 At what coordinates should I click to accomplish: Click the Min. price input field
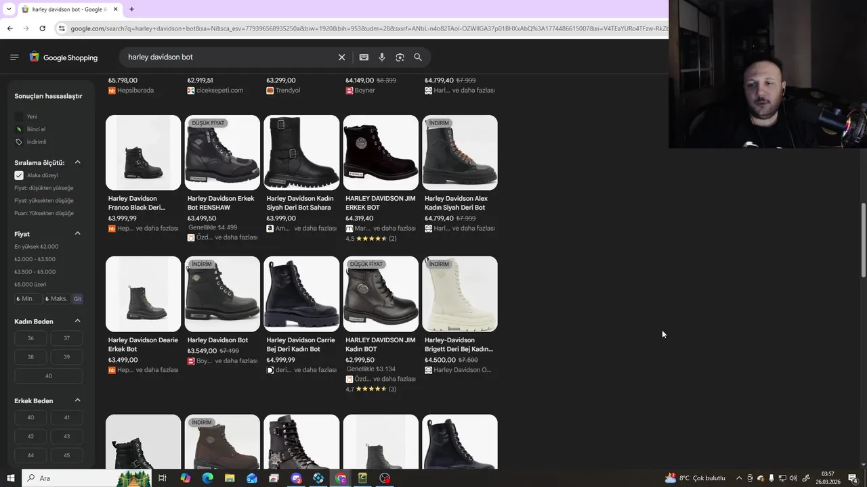coord(28,299)
